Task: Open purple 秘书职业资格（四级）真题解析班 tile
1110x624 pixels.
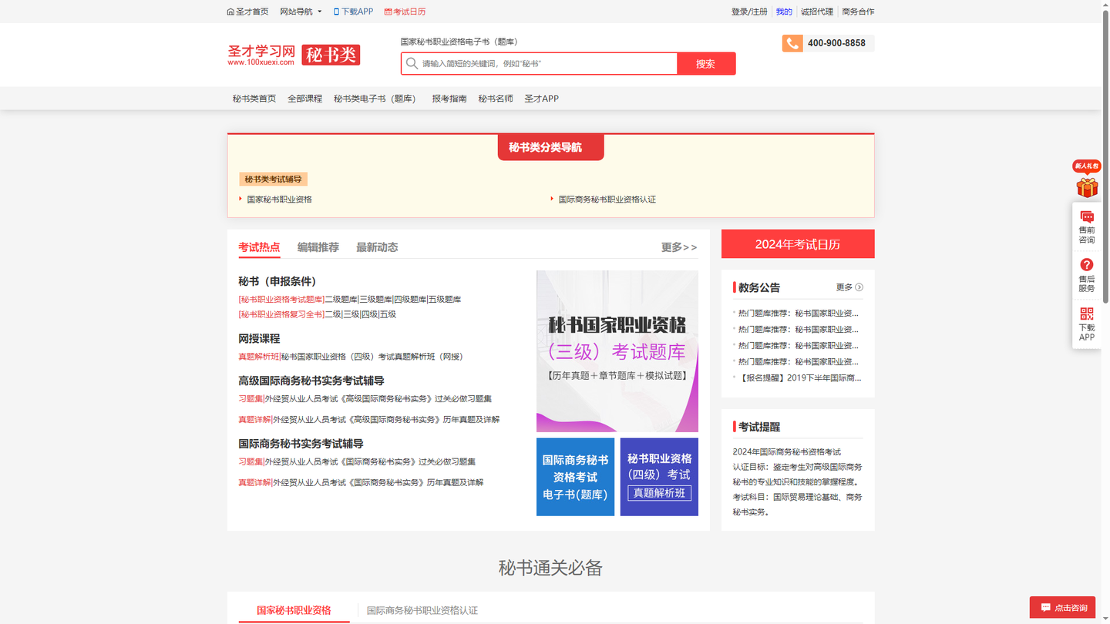Action: coord(659,477)
